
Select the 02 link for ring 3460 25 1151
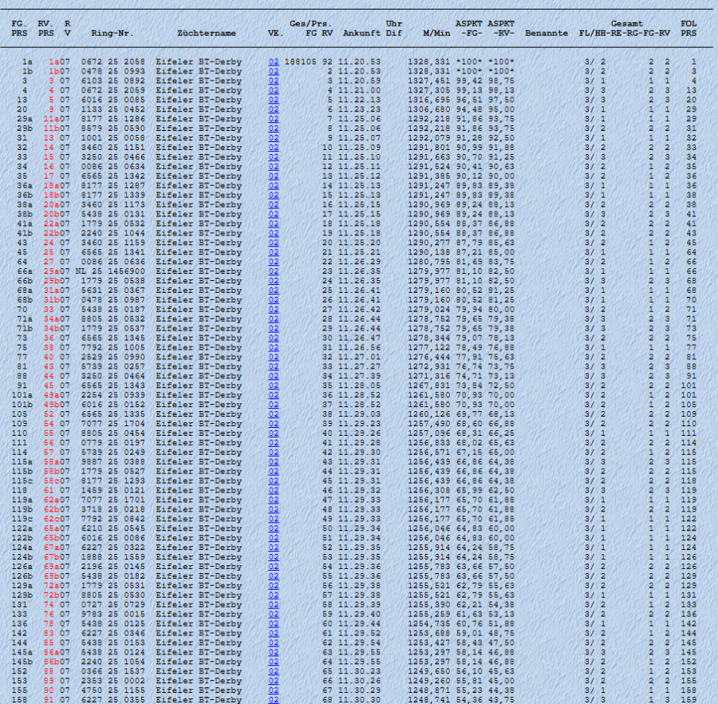(274, 148)
